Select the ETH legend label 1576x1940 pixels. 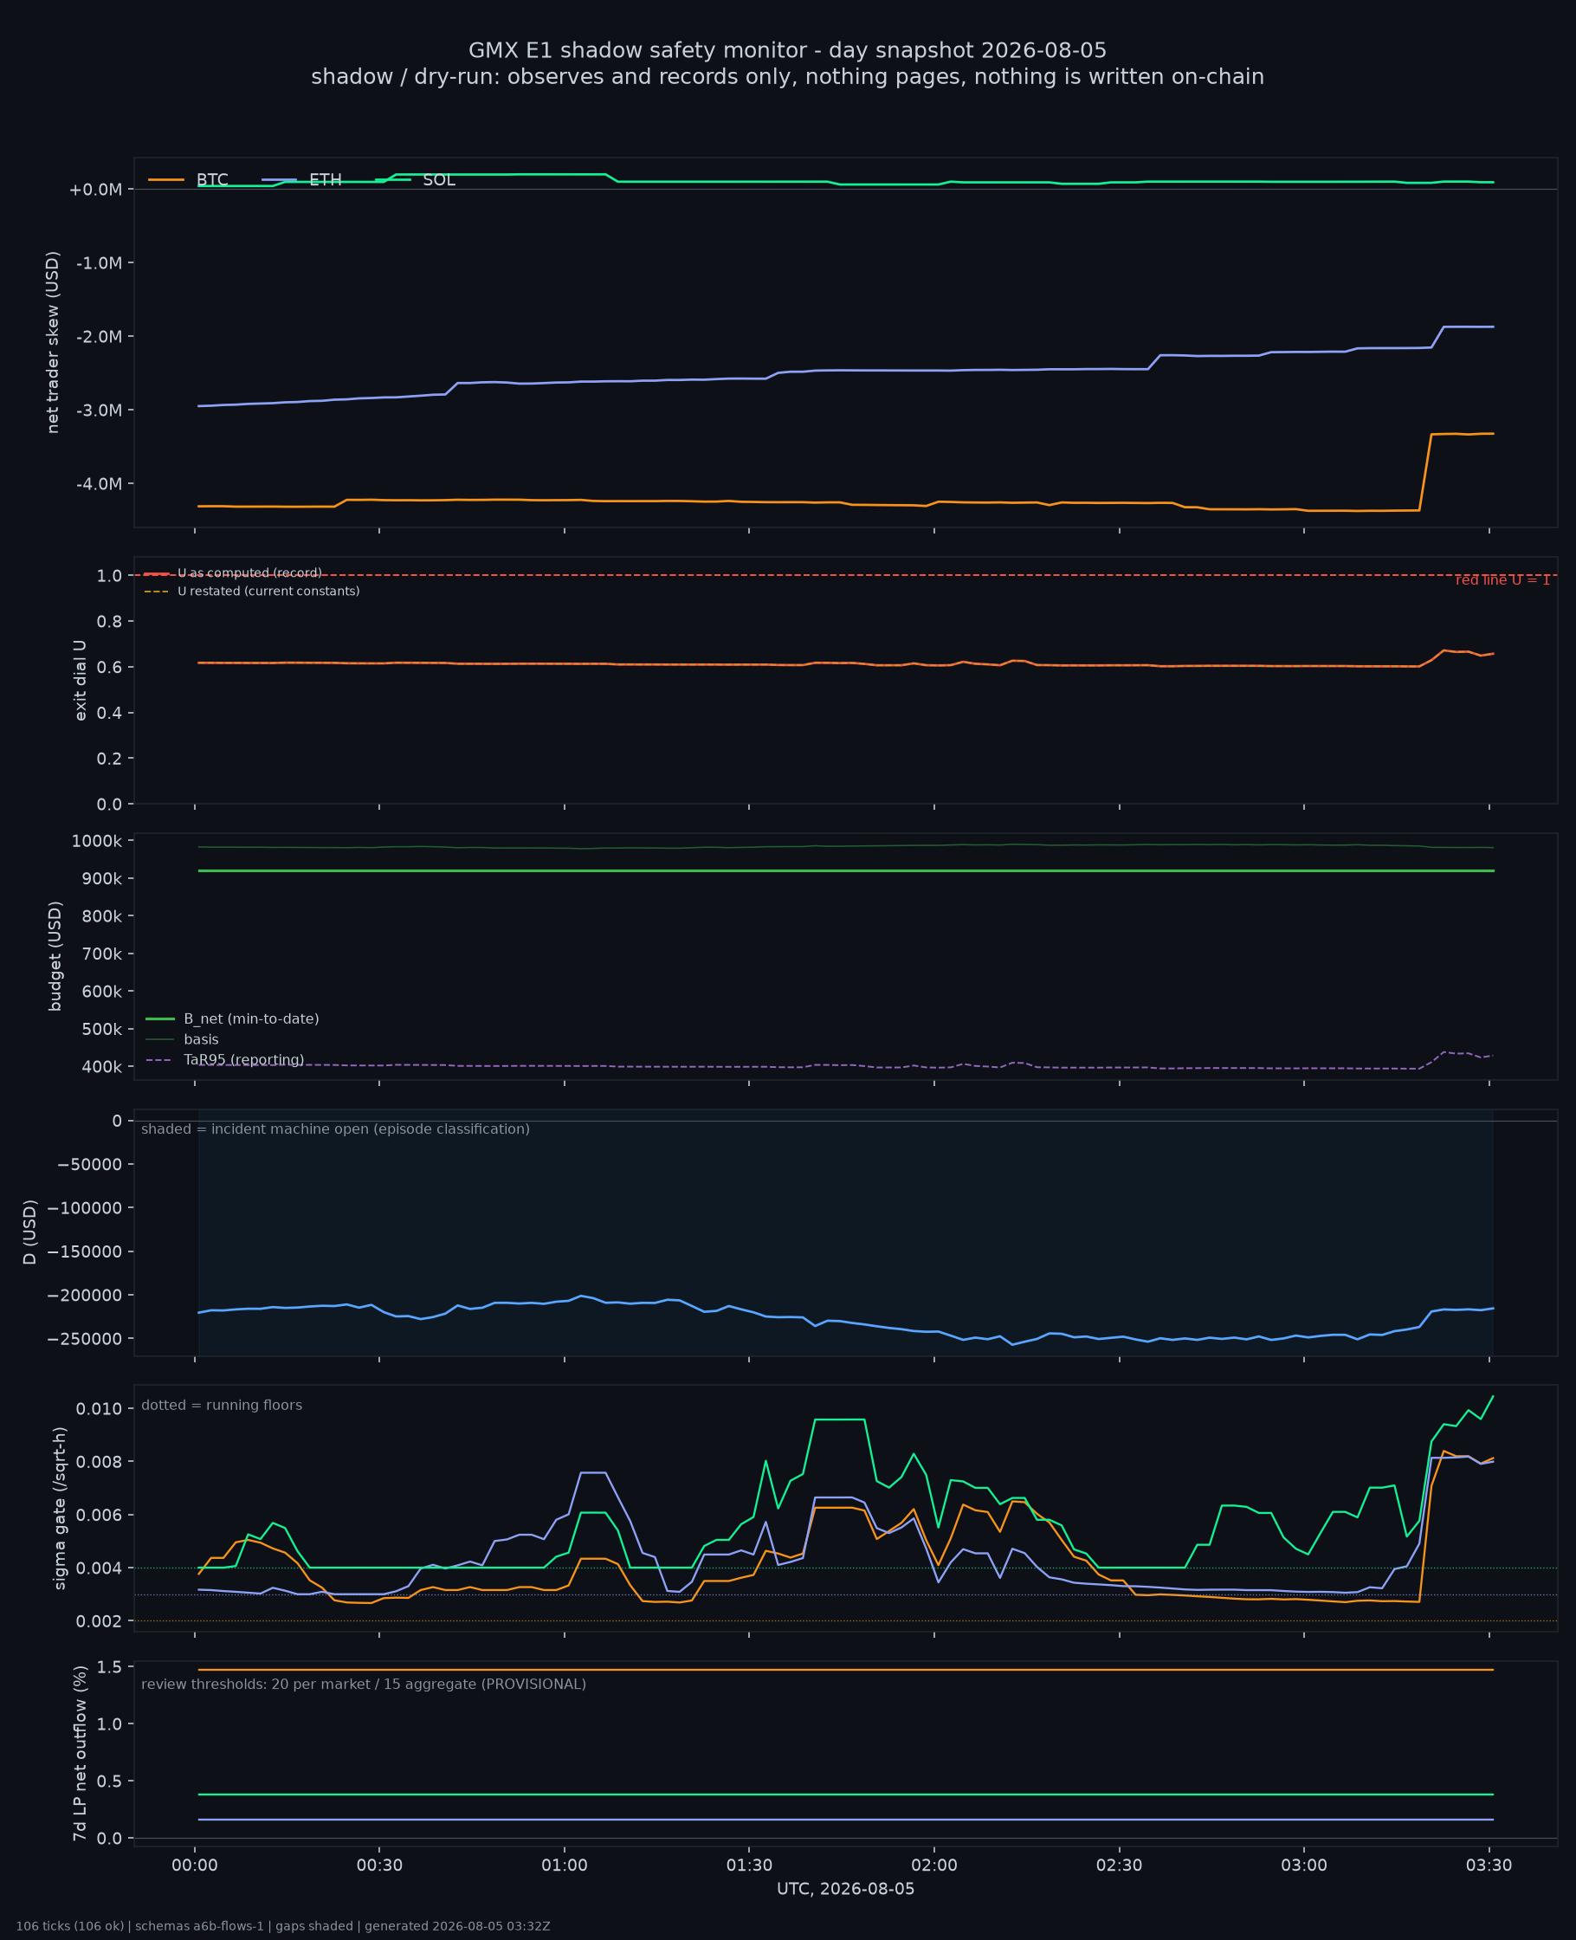coord(325,180)
